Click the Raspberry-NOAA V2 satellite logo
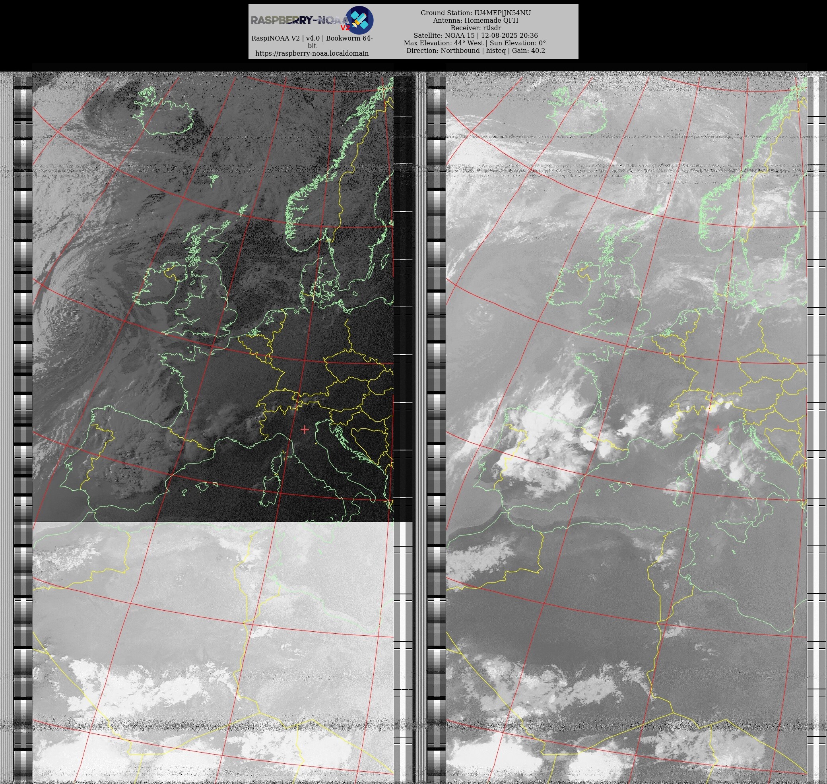 pos(359,19)
